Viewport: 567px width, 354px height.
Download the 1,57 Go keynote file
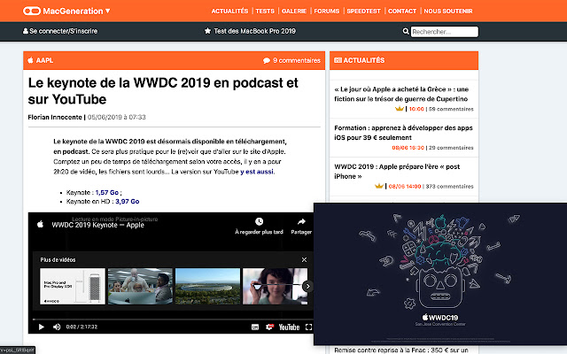pyautogui.click(x=107, y=193)
